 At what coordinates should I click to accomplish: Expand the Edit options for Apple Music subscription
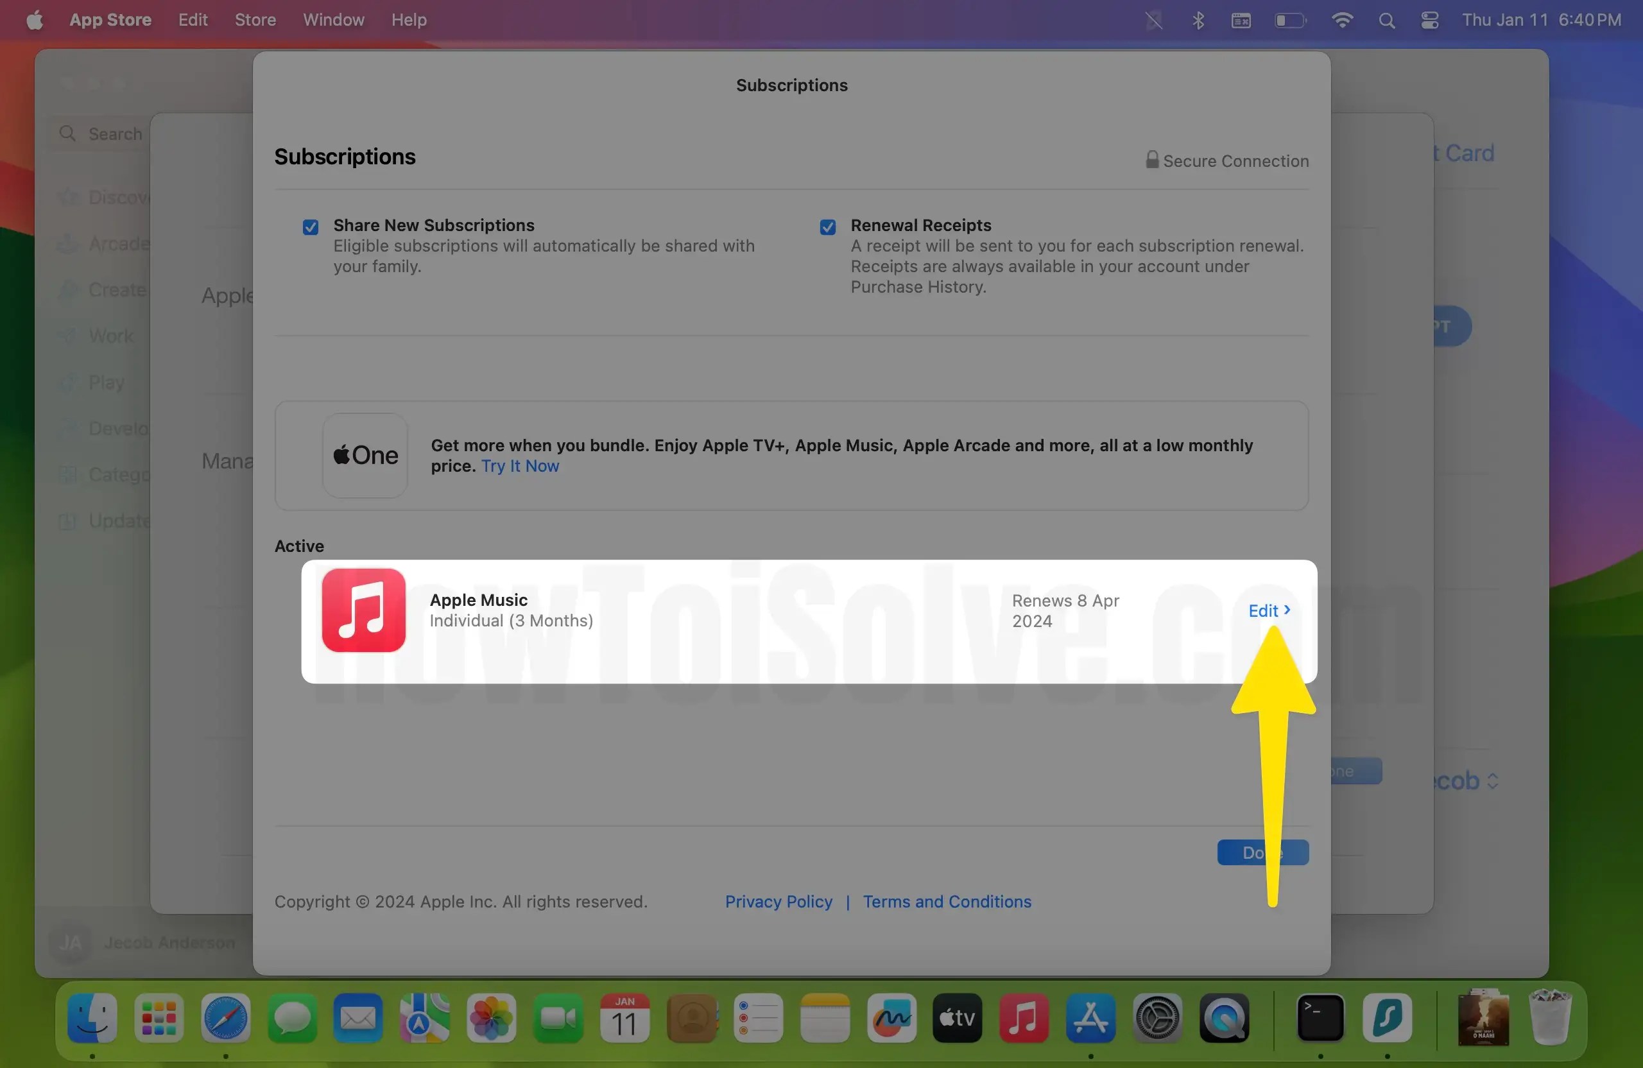pos(1268,610)
